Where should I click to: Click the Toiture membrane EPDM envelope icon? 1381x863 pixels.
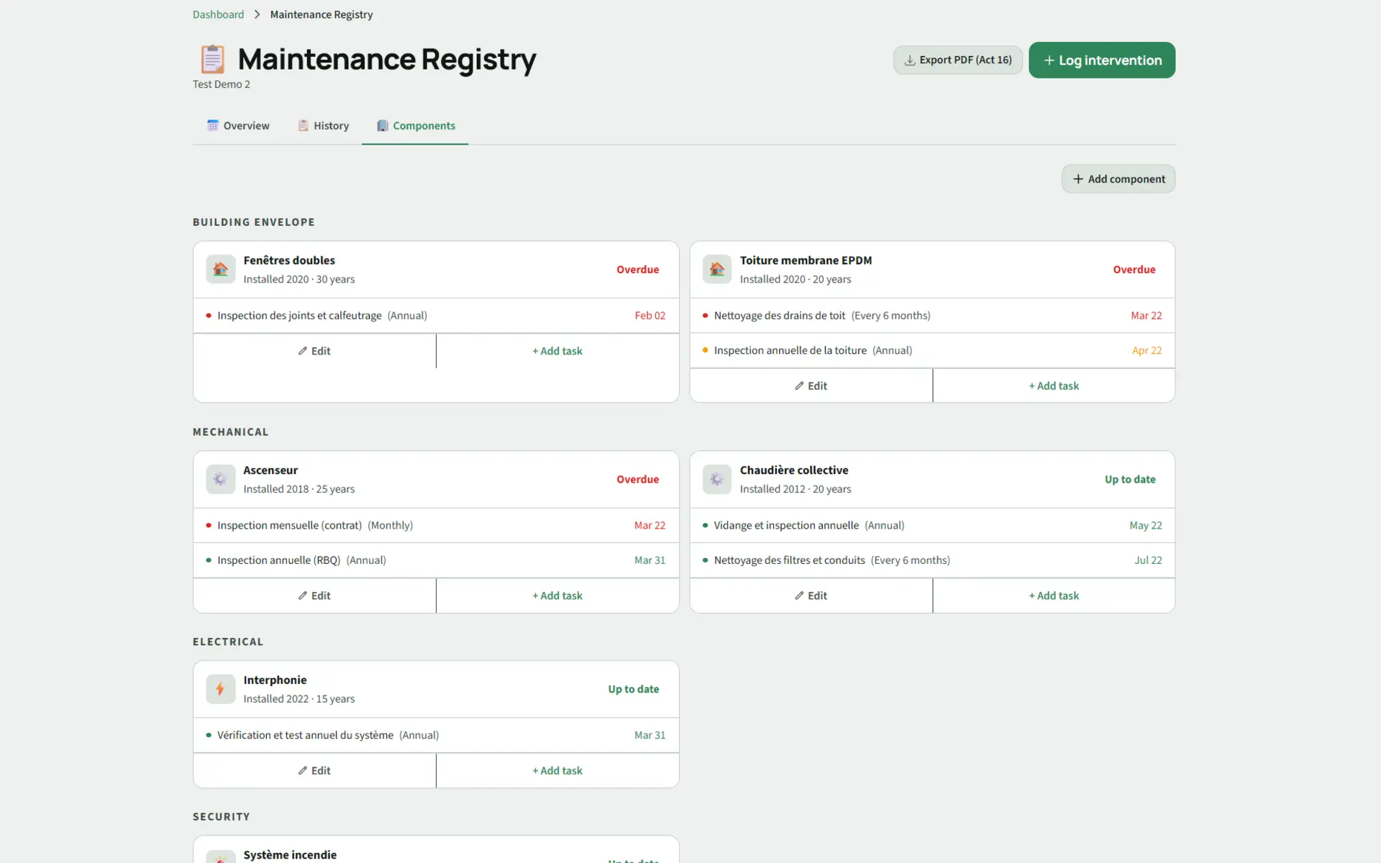pyautogui.click(x=716, y=269)
